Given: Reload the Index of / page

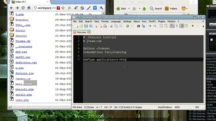Looking at the screenshot, I should tap(23, 8).
